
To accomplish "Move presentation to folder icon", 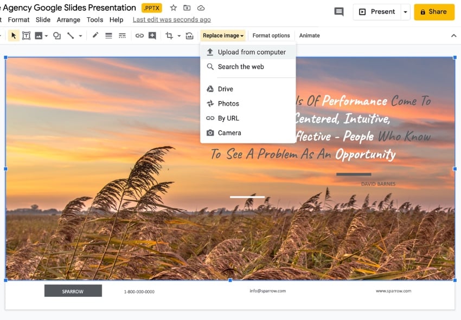I will tap(187, 8).
